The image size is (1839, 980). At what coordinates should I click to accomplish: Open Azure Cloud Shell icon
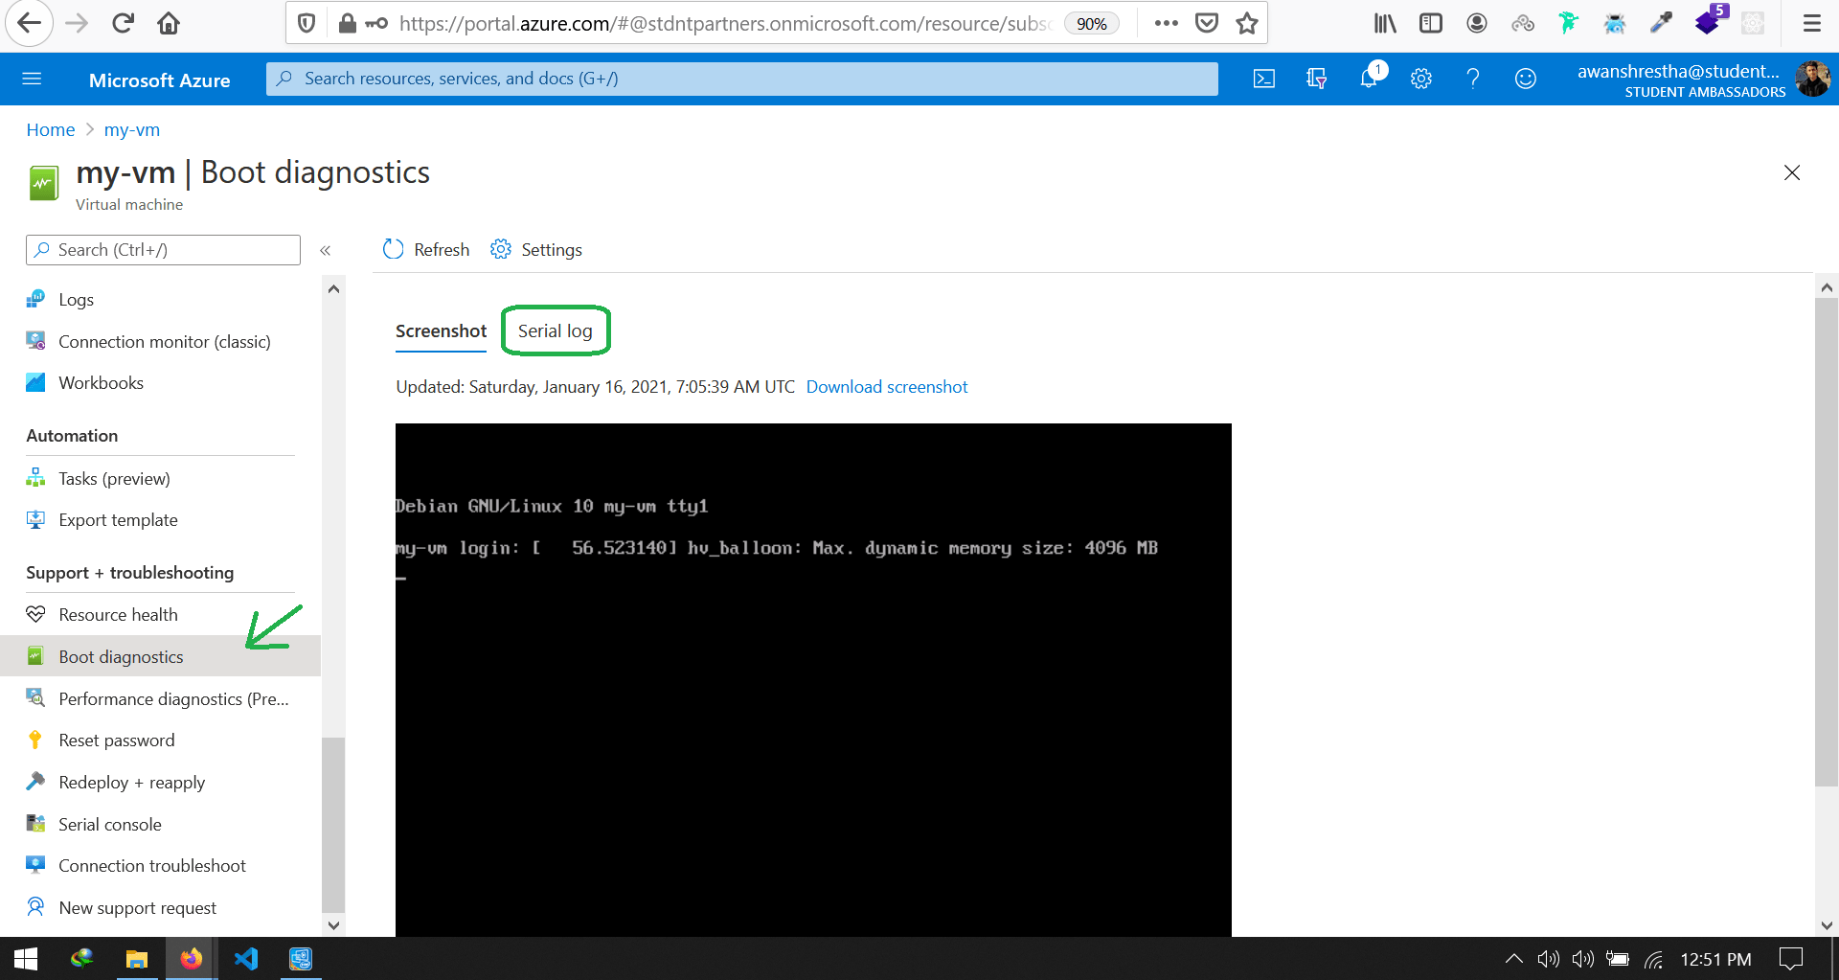pyautogui.click(x=1264, y=79)
